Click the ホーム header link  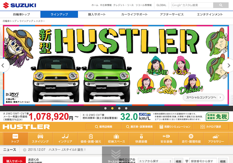click(x=95, y=5)
